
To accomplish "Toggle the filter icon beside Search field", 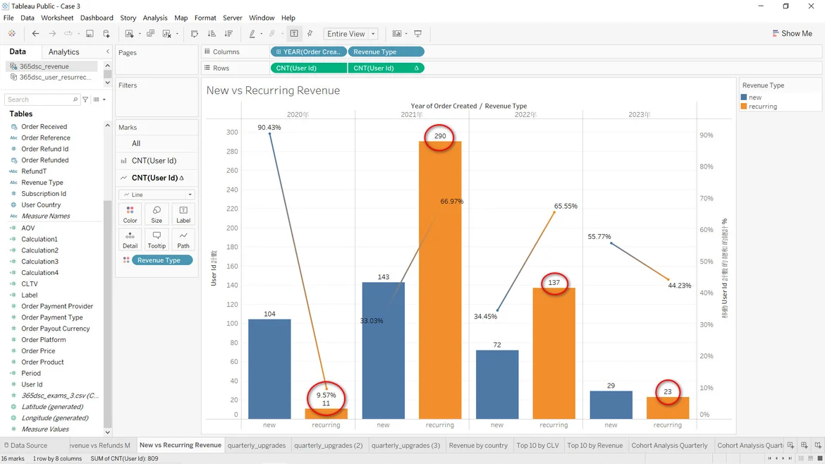I will (85, 99).
